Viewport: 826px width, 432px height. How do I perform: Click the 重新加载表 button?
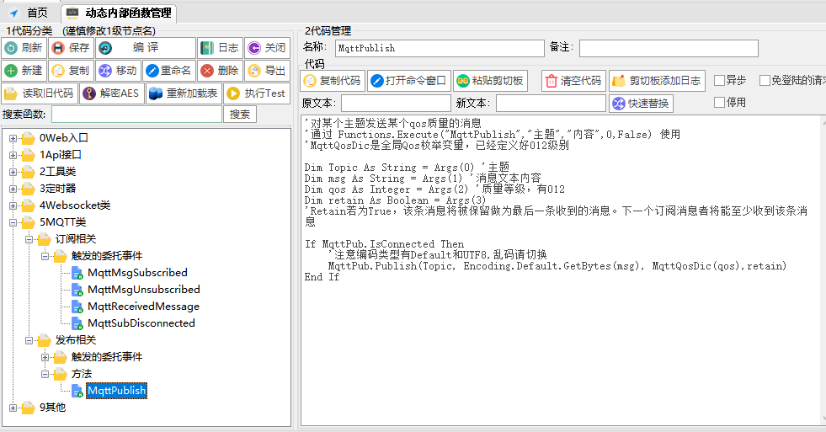click(x=184, y=93)
